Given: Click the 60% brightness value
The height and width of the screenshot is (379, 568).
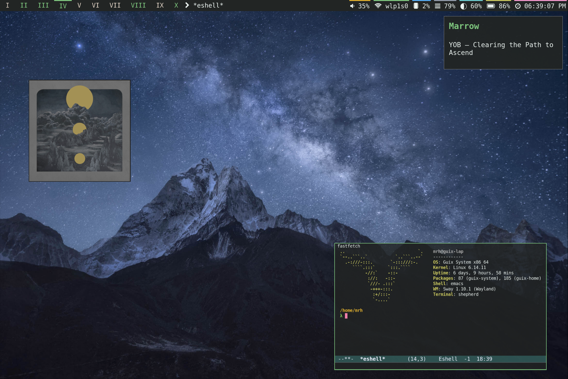Looking at the screenshot, I should pos(476,6).
